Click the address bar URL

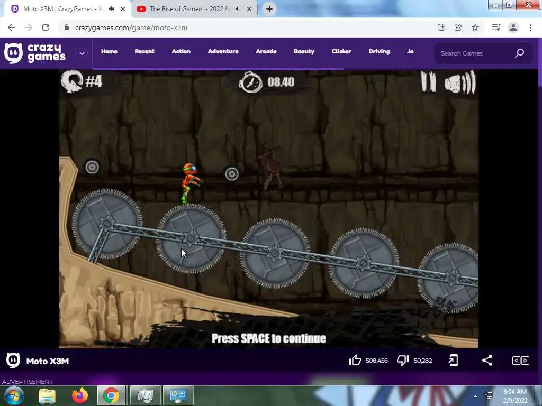[131, 28]
